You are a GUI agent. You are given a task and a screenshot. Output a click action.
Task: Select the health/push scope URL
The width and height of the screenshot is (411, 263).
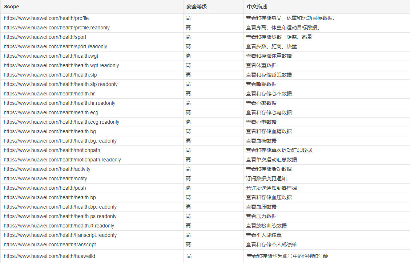click(x=45, y=188)
